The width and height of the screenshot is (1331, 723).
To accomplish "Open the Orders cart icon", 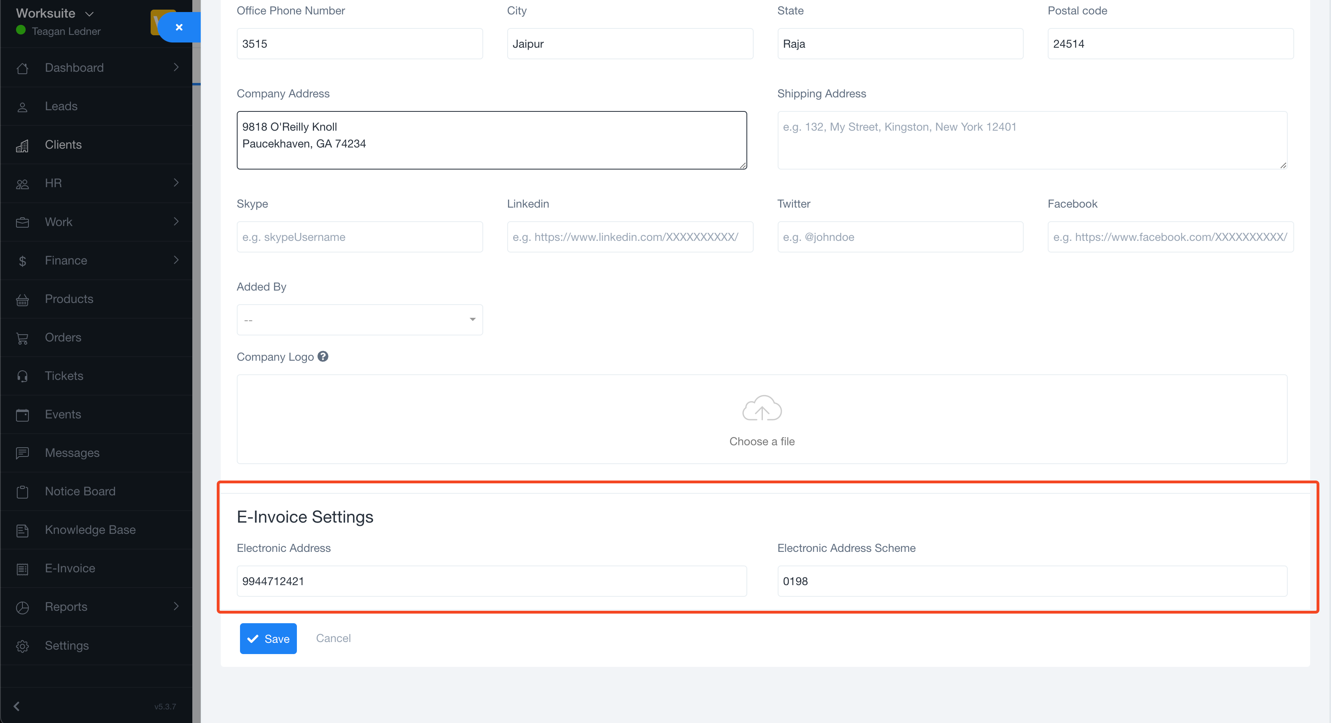I will coord(23,337).
